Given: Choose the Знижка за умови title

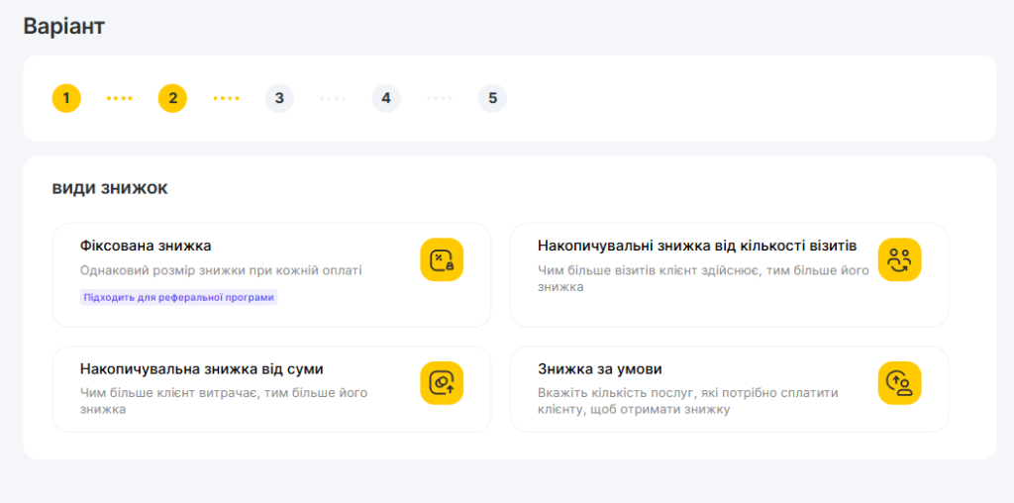Looking at the screenshot, I should click(600, 369).
